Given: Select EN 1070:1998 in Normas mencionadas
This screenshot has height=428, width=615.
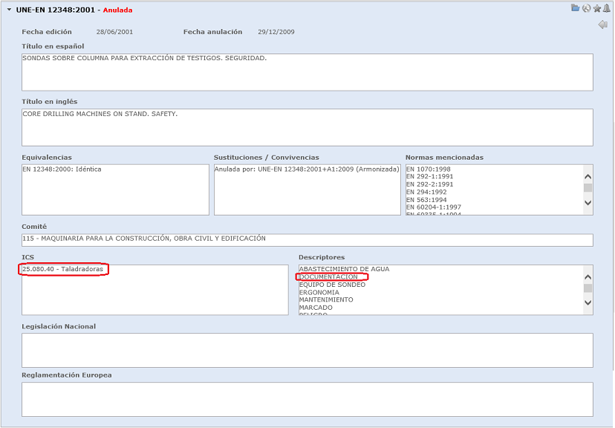Looking at the screenshot, I should point(429,169).
